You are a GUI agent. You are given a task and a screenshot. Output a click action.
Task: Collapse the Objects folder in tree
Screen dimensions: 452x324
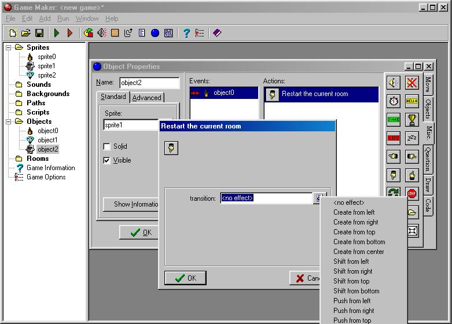coord(9,122)
